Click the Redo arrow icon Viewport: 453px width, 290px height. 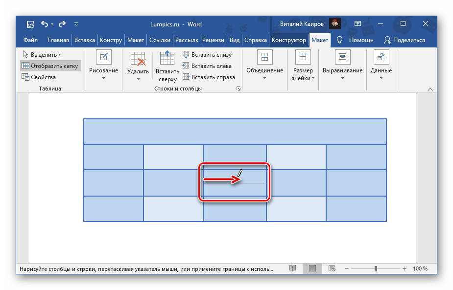62,24
